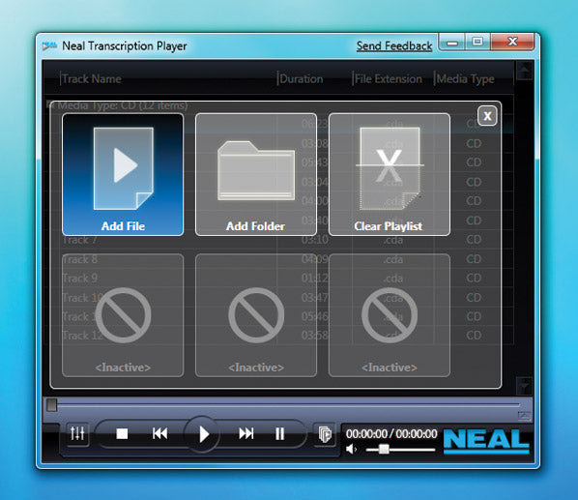The width and height of the screenshot is (578, 500).
Task: Click the playlist scroll up arrow
Action: pyautogui.click(x=524, y=71)
